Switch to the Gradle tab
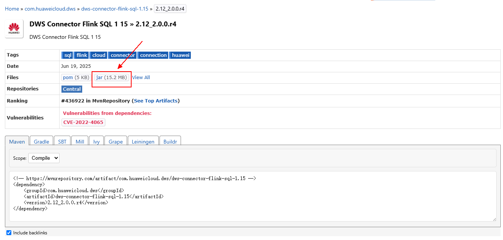Image resolution: width=503 pixels, height=240 pixels. [x=41, y=142]
